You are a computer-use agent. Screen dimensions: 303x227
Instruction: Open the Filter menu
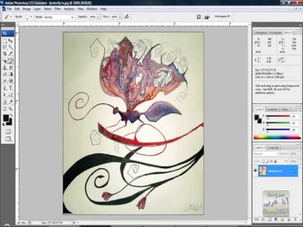pos(57,9)
